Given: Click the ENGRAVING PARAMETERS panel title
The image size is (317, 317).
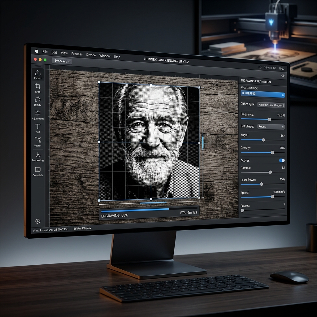Looking at the screenshot, I should coord(255,81).
